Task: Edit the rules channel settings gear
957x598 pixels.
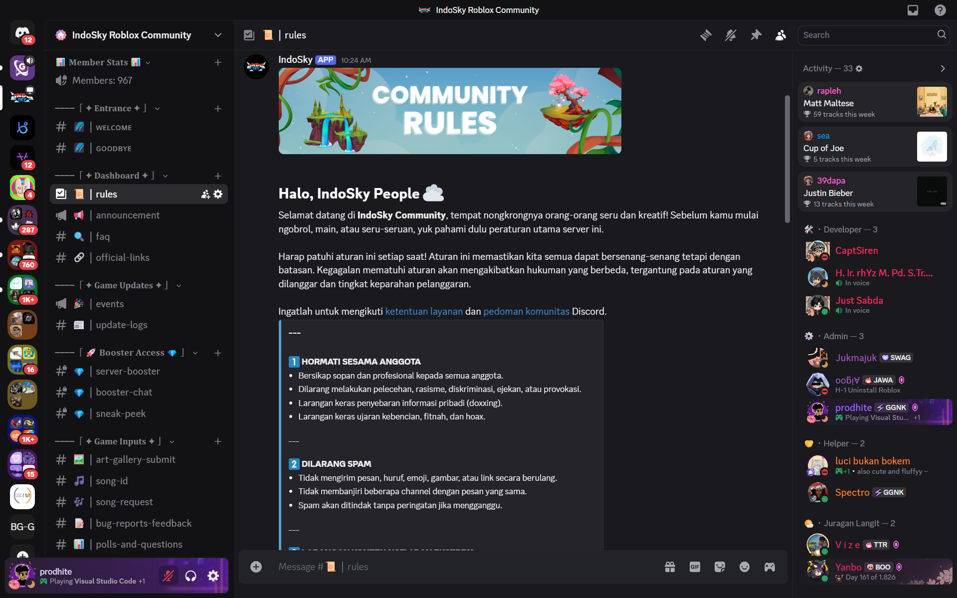Action: [218, 194]
